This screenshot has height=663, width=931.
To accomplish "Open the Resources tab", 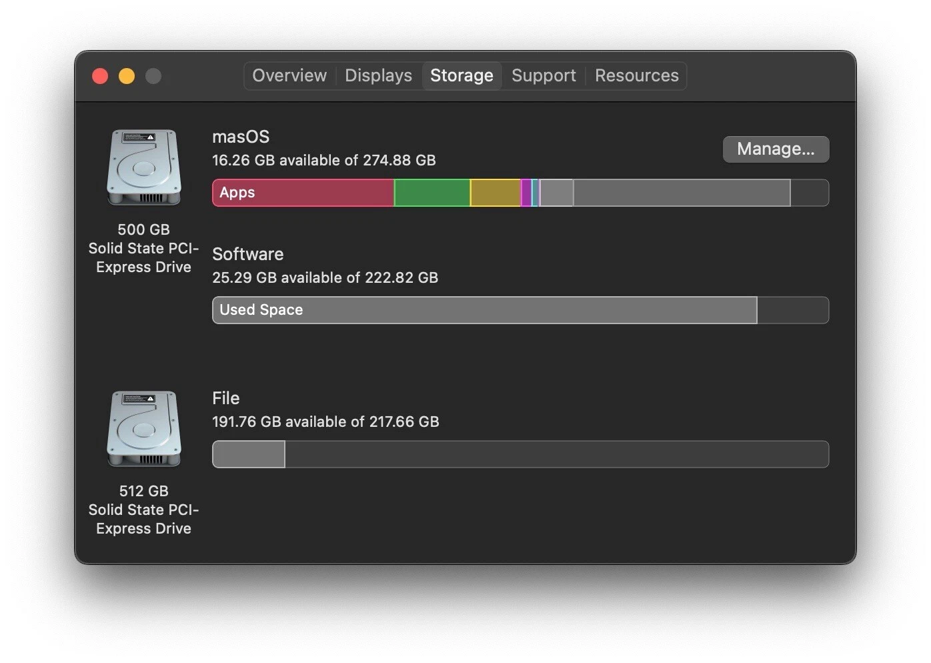I will coord(637,75).
